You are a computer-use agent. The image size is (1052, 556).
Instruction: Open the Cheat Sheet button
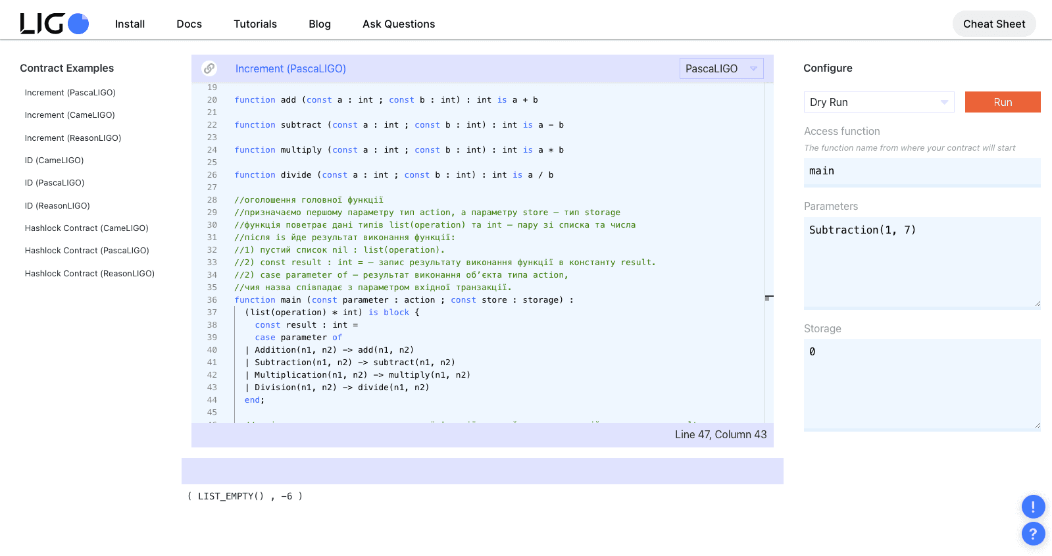pos(993,24)
